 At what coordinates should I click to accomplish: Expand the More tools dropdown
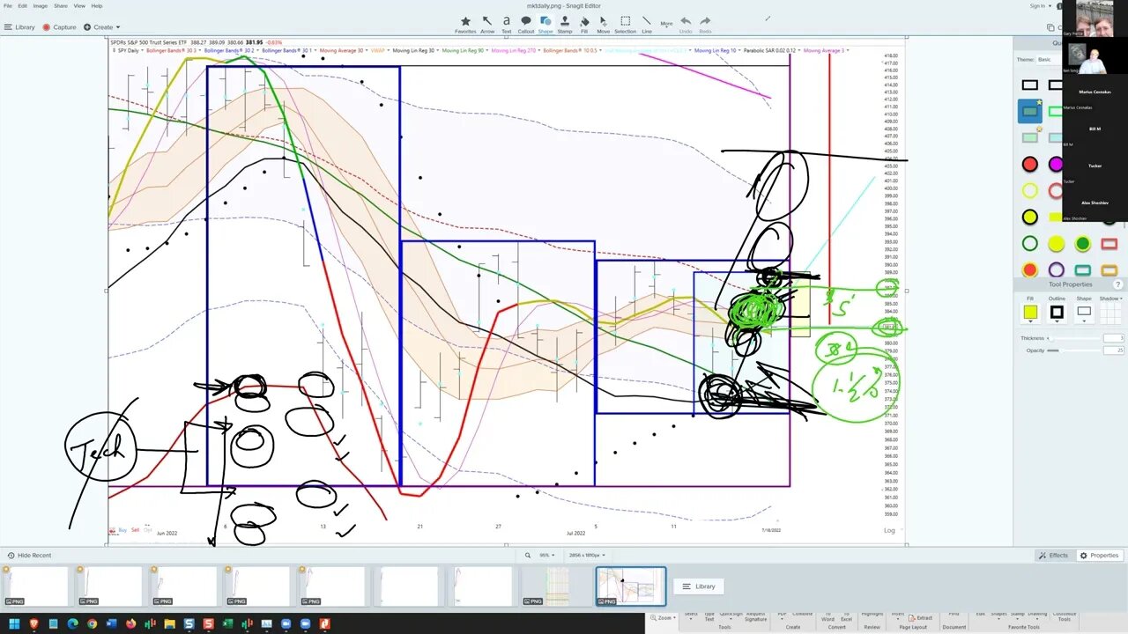click(x=667, y=24)
